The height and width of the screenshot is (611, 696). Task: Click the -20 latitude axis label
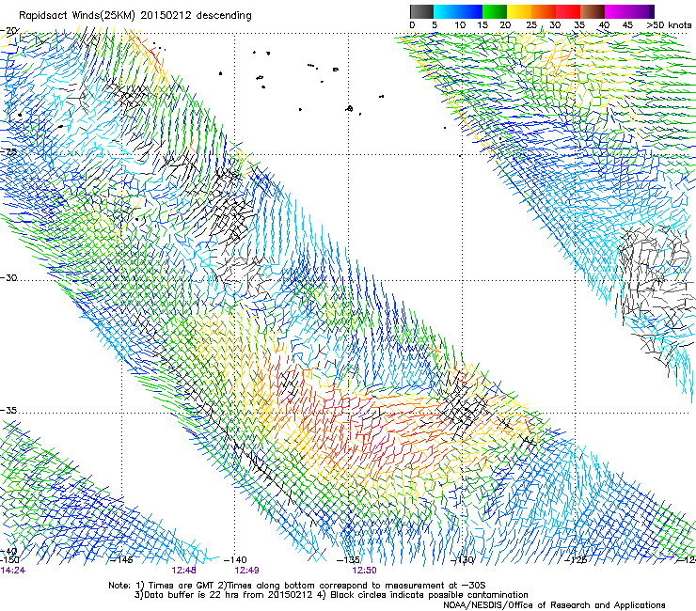pos(9,31)
